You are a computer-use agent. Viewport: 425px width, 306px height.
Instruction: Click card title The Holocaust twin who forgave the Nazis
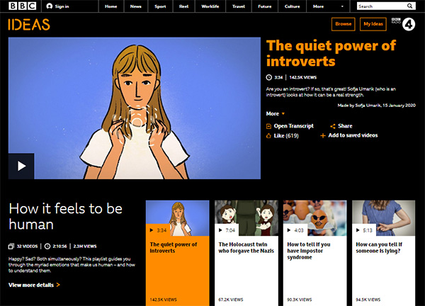pyautogui.click(x=246, y=247)
